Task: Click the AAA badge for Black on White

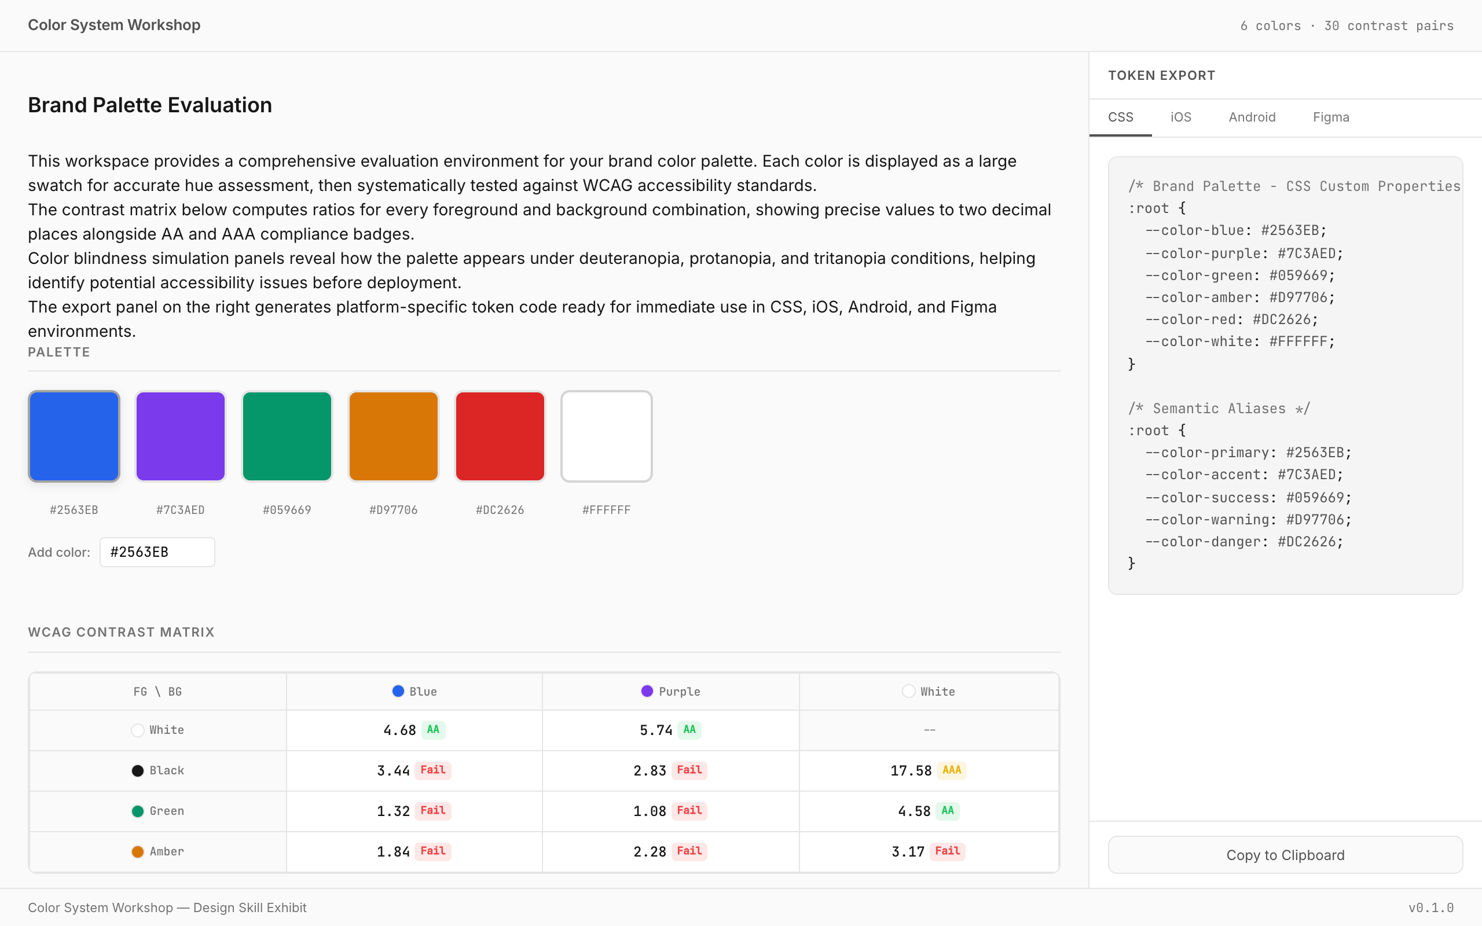Action: 951,770
